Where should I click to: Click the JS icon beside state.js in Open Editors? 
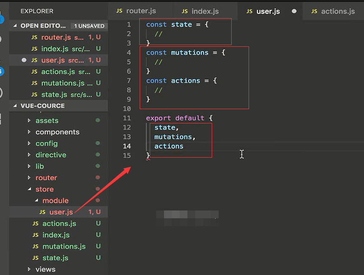(34, 94)
